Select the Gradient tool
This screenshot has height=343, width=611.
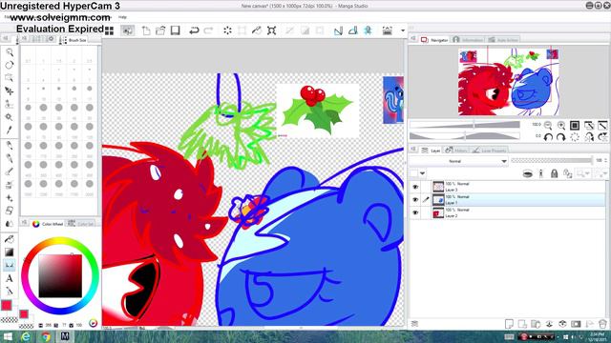click(10, 252)
